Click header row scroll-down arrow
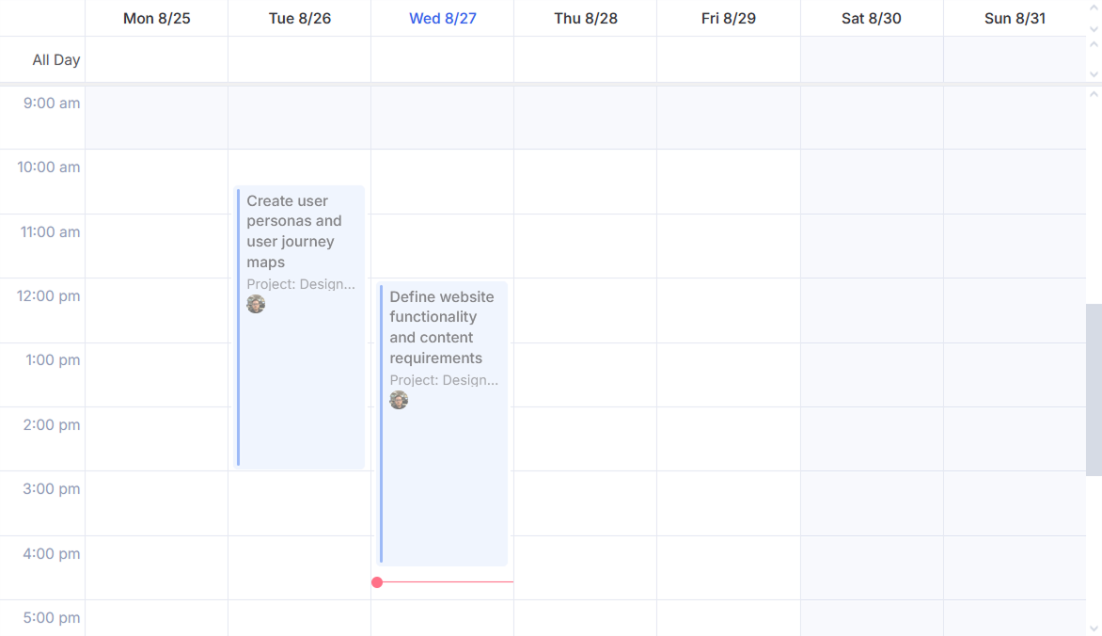The image size is (1102, 636). point(1094,29)
